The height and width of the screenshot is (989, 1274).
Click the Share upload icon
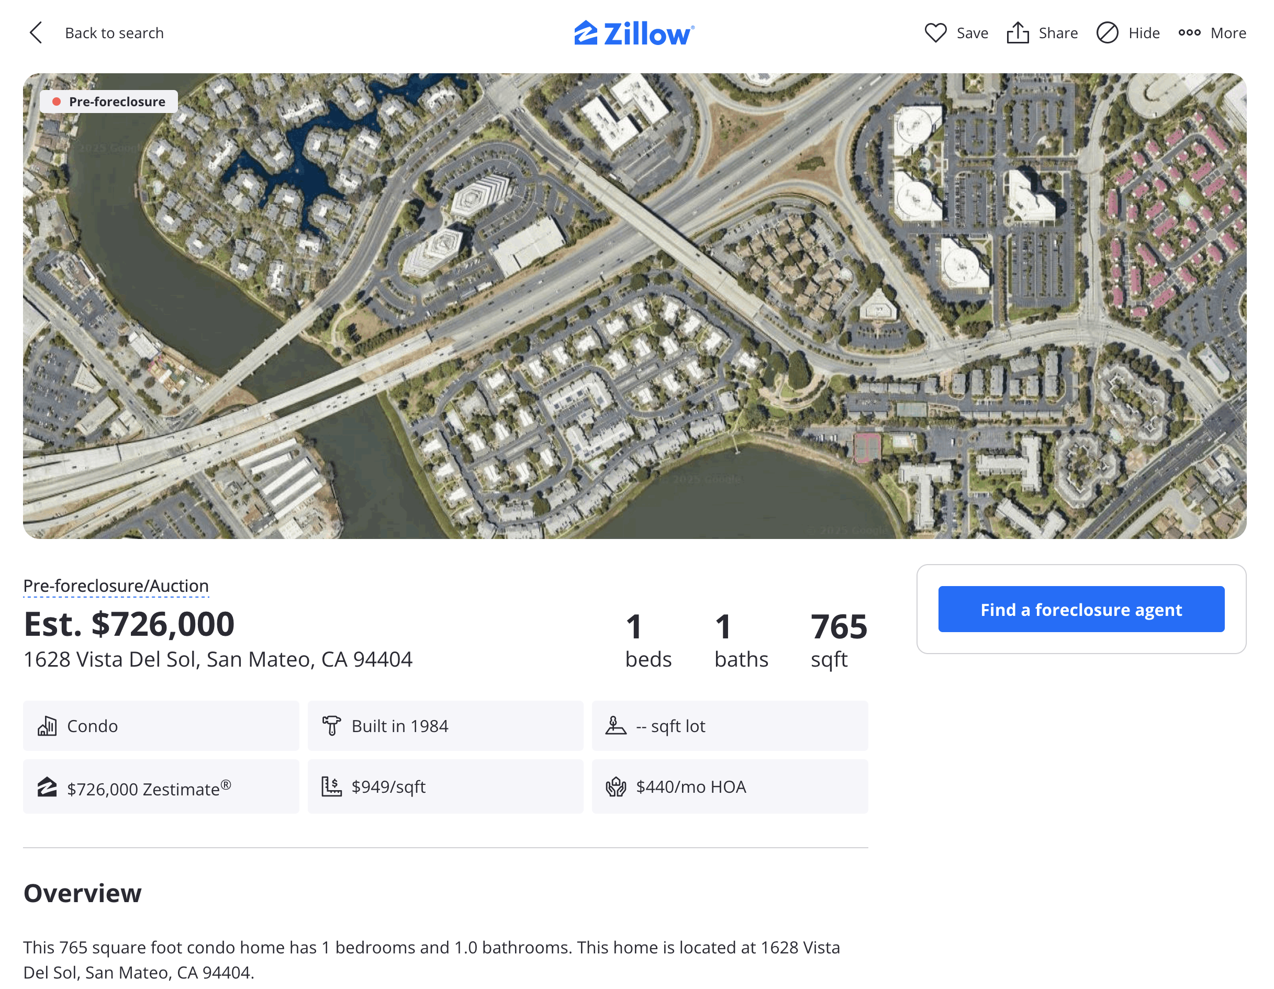[1018, 32]
